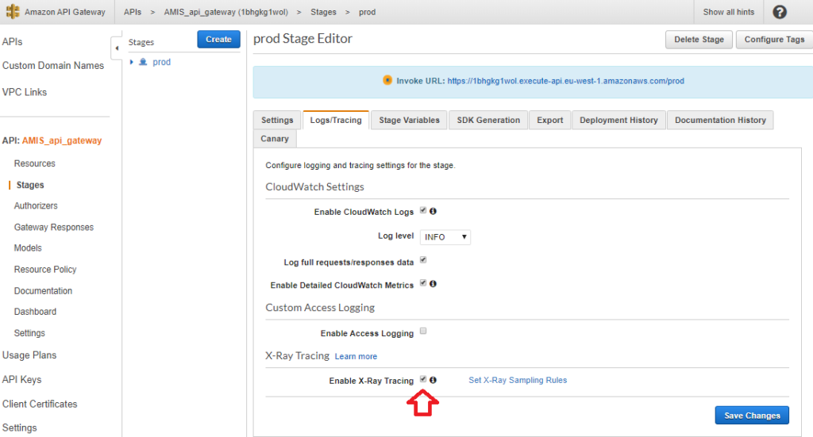
Task: Enable Access Logging checkbox
Action: coord(423,332)
